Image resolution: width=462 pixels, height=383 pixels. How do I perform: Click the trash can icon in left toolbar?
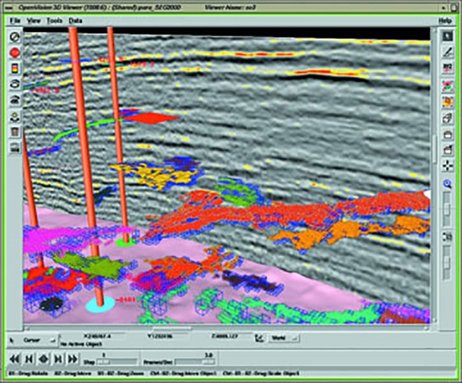coord(15,132)
